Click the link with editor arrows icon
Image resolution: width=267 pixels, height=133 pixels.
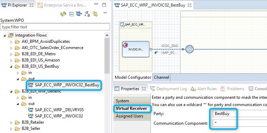pos(95,14)
